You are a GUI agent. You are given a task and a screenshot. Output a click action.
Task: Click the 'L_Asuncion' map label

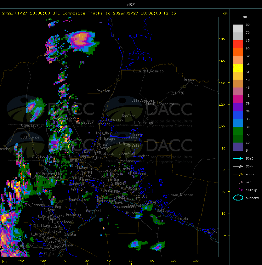pyautogui.click(x=143, y=123)
